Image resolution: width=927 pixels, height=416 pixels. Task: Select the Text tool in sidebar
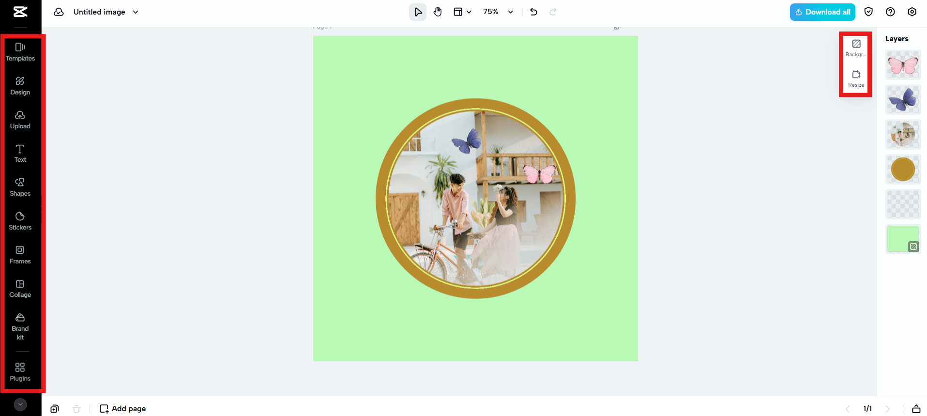click(20, 154)
